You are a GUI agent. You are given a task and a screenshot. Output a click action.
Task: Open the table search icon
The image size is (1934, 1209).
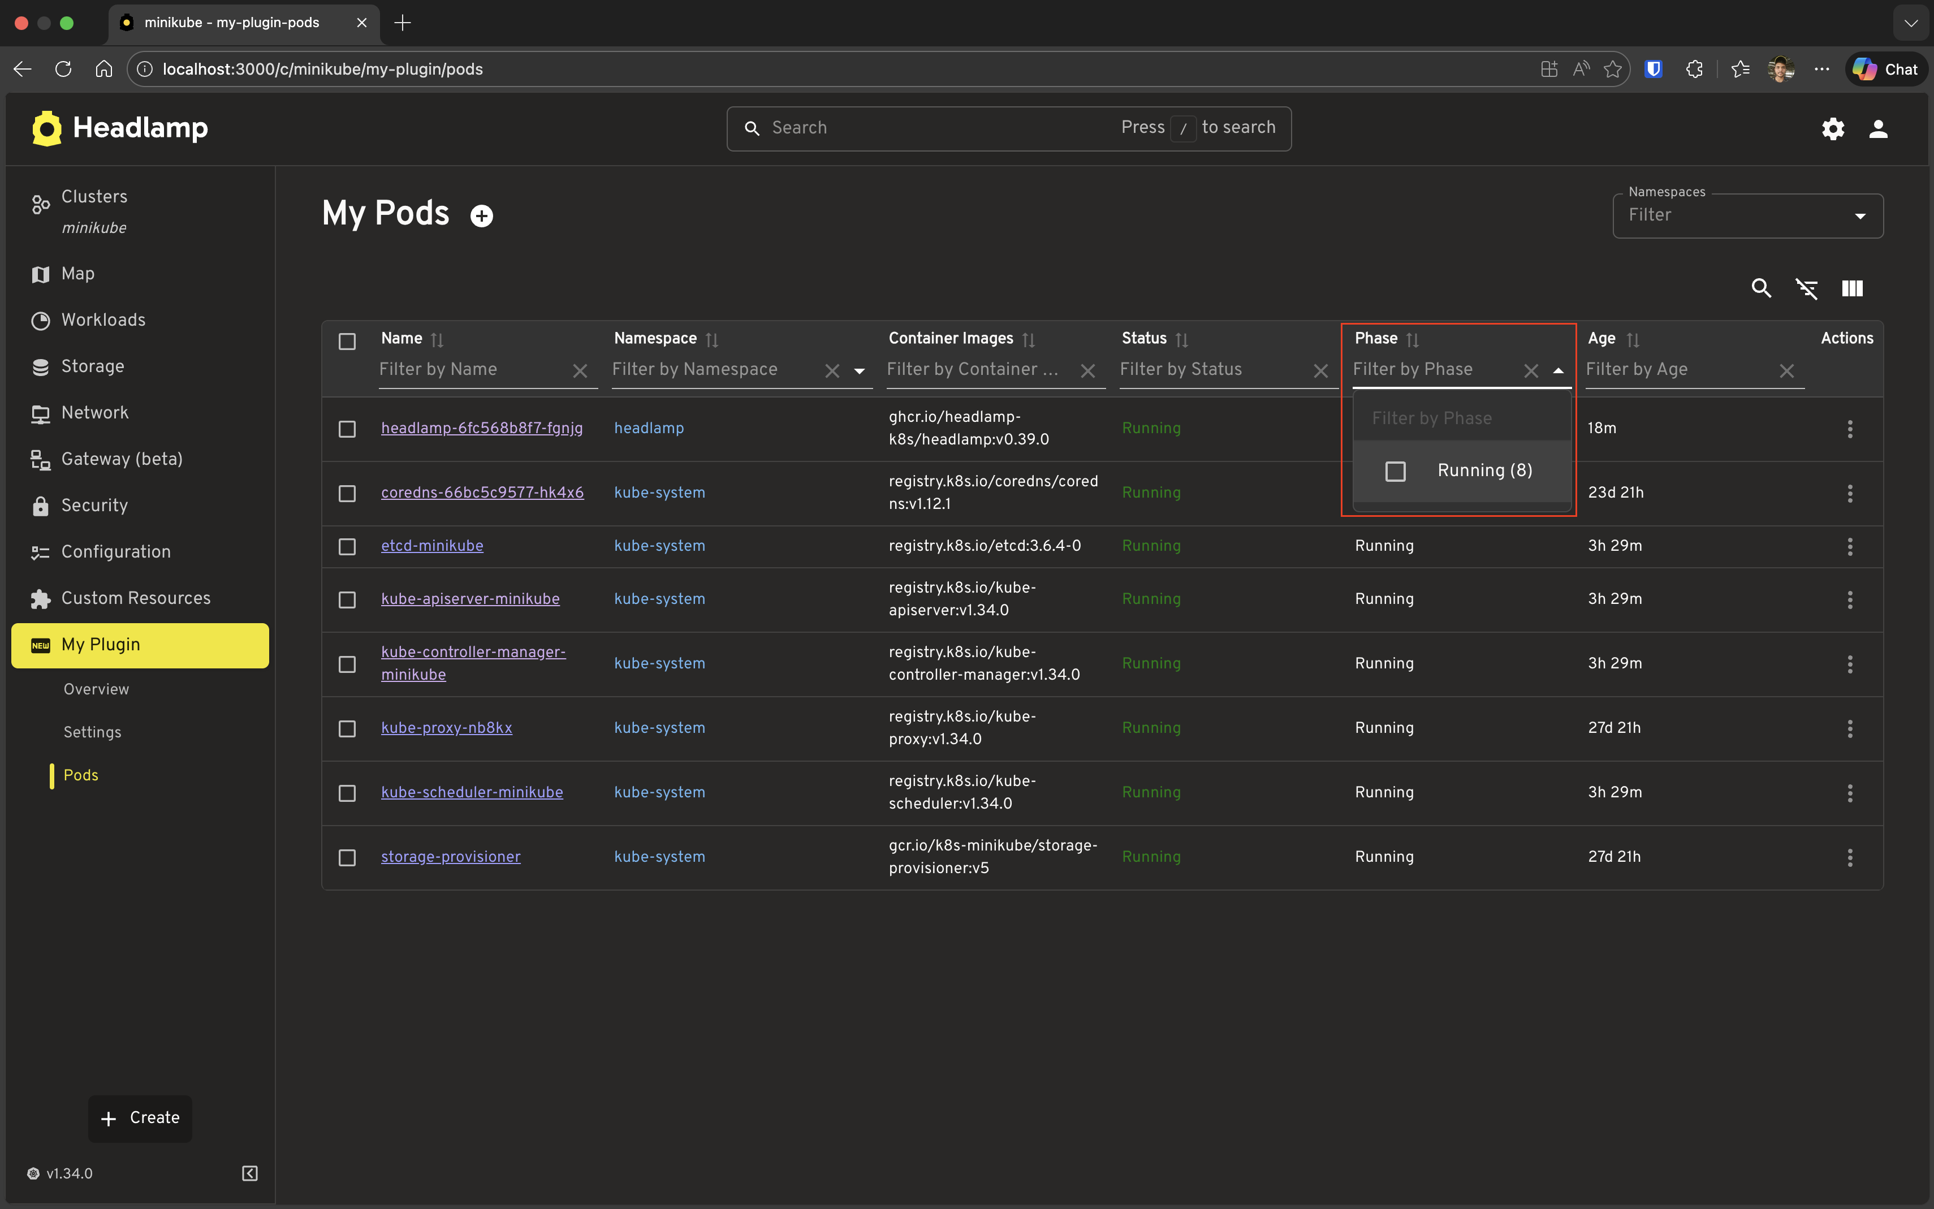(x=1762, y=288)
